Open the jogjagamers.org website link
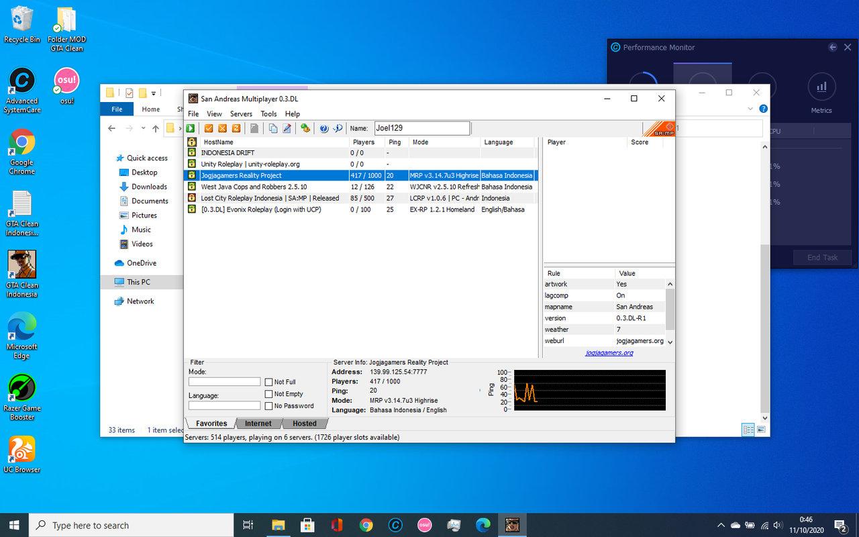859x537 pixels. (x=609, y=352)
